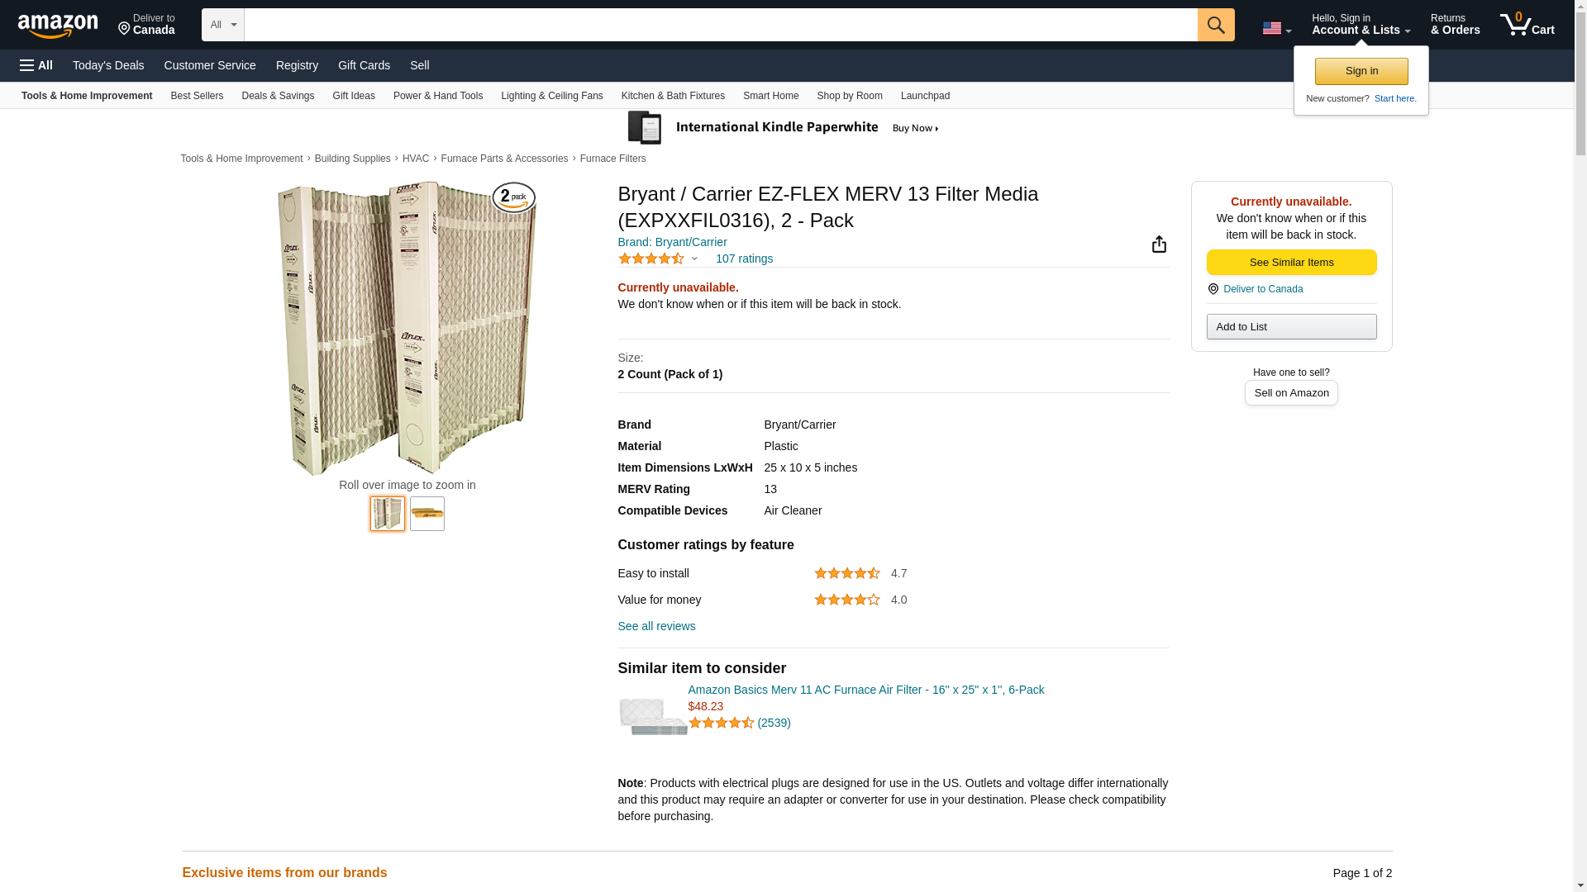Open the shopping cart
1587x892 pixels.
tap(1527, 25)
